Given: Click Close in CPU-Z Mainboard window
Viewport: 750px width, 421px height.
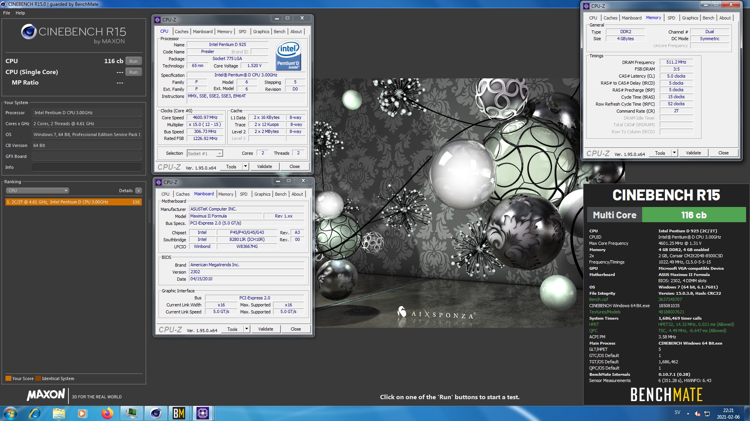Looking at the screenshot, I should 296,329.
